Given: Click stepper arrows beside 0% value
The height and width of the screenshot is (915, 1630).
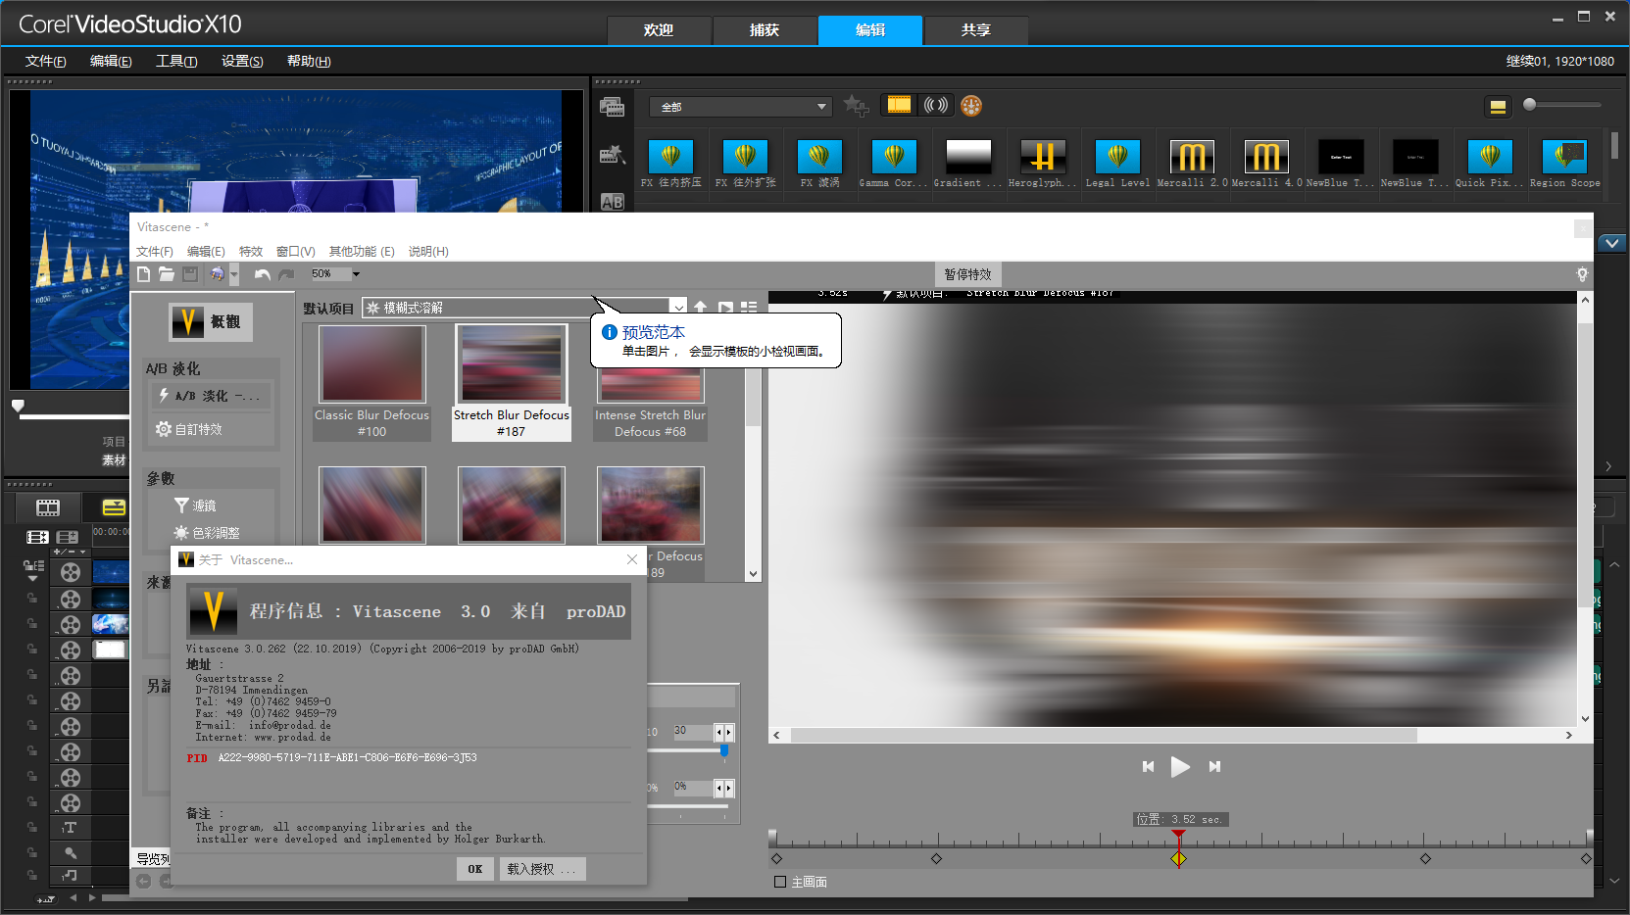Looking at the screenshot, I should pyautogui.click(x=723, y=788).
